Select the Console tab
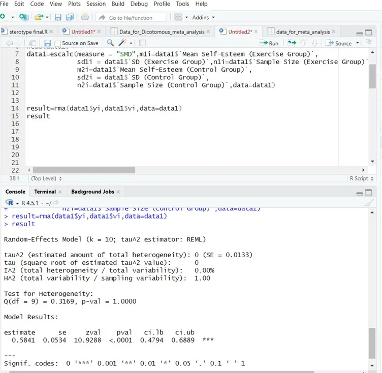This screenshot has width=382, height=373. click(x=15, y=192)
